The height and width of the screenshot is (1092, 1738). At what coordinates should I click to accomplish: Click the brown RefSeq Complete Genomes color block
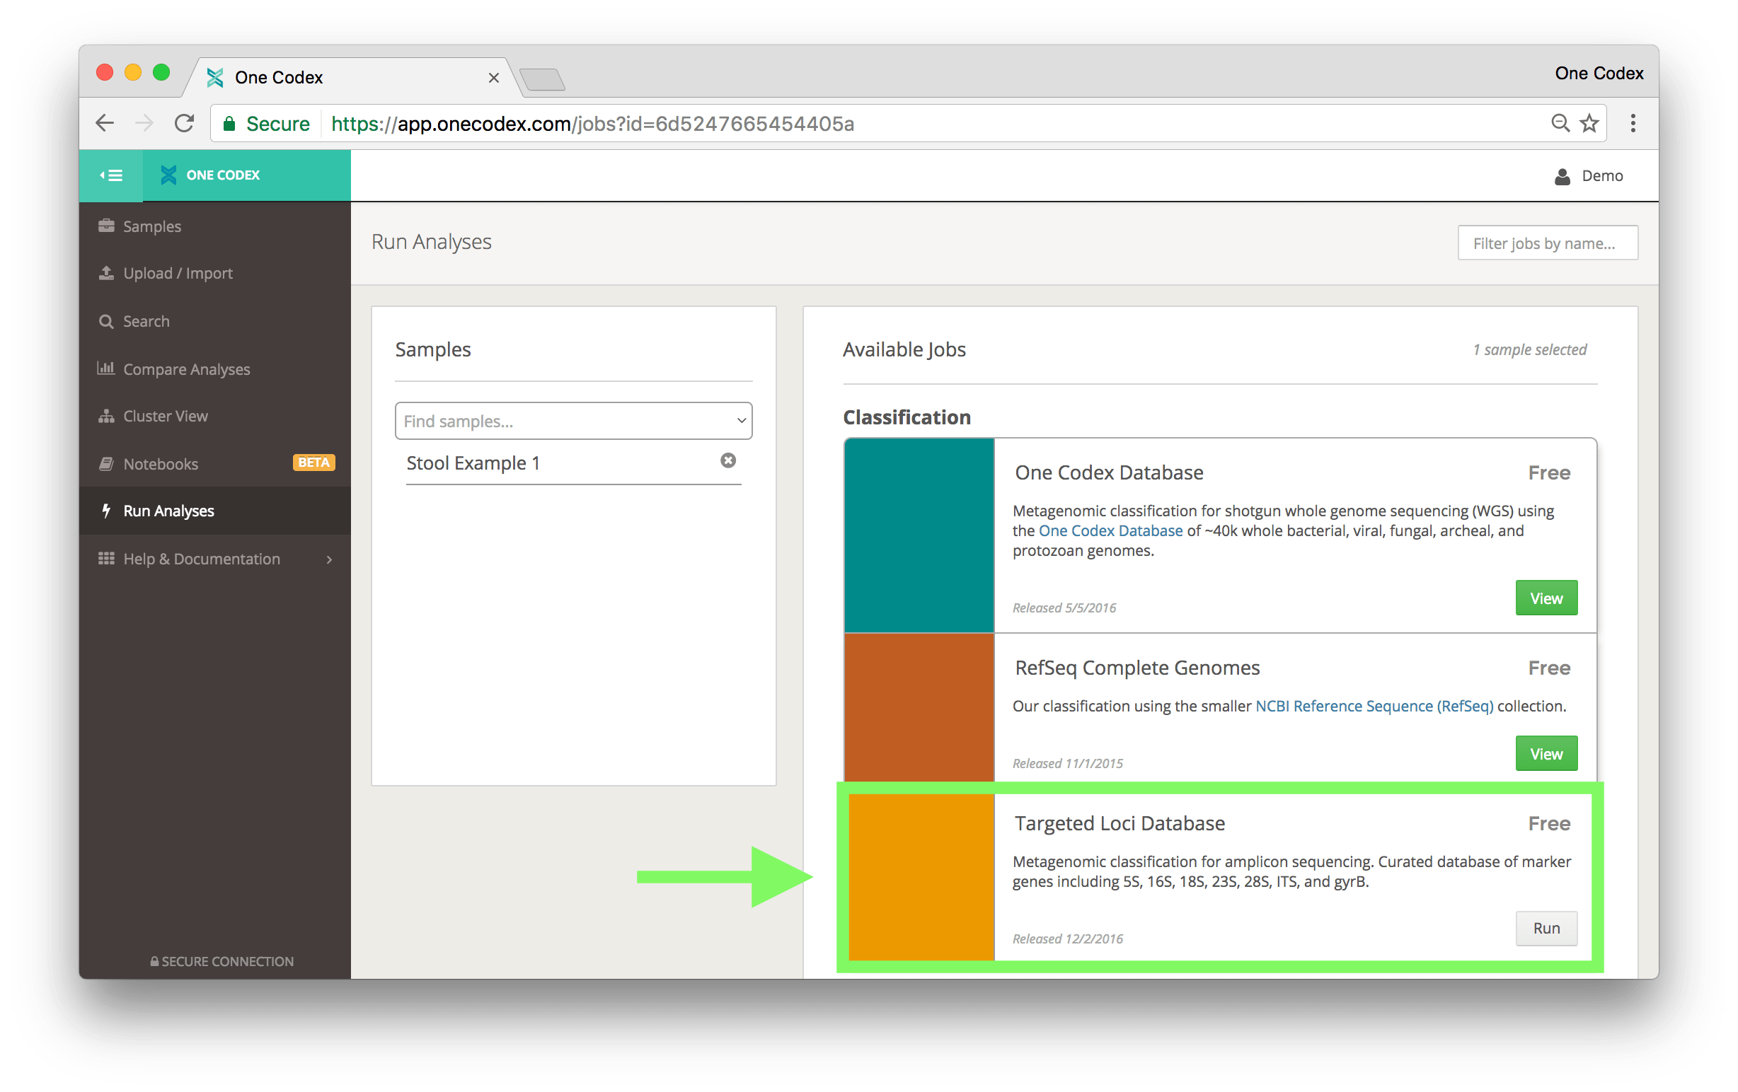pyautogui.click(x=919, y=707)
